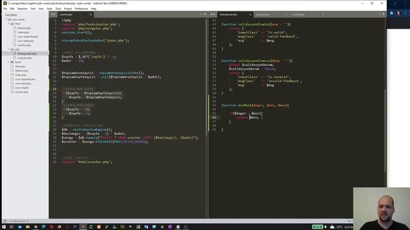410x230 pixels.
Task: Add new tab in left pane
Action: pyautogui.click(x=201, y=14)
